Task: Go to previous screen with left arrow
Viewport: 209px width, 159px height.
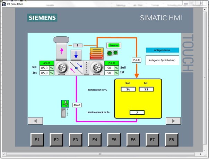Action: tap(35, 121)
